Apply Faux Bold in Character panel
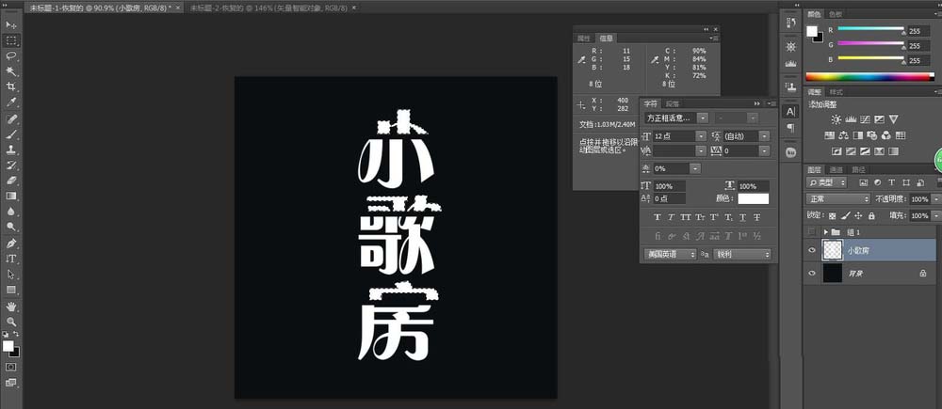Image resolution: width=942 pixels, height=409 pixels. pos(657,217)
